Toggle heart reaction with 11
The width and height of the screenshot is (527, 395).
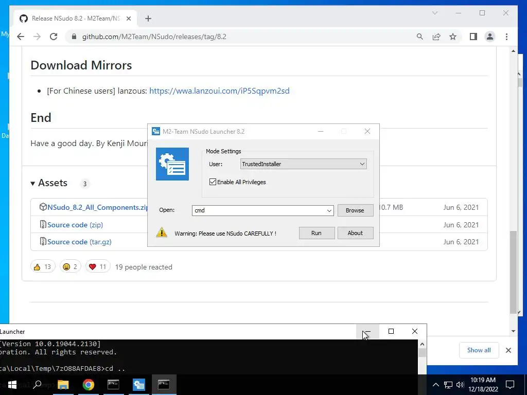click(97, 267)
